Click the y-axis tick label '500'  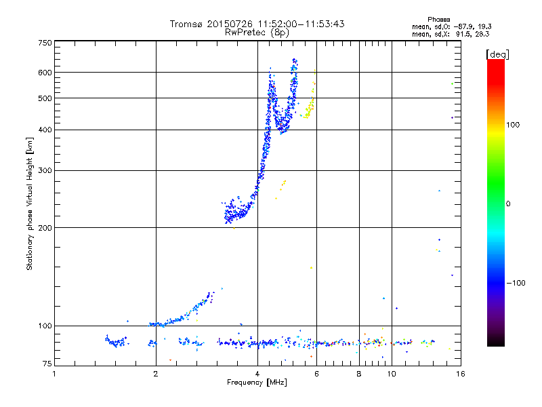45,98
